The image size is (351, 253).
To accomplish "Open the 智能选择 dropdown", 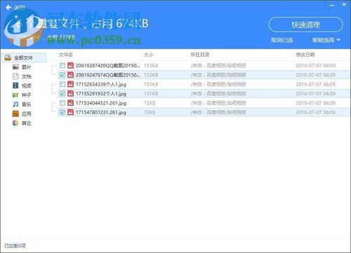I will pos(326,40).
